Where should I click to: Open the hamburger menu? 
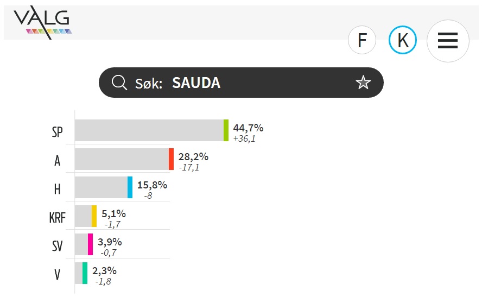(x=448, y=41)
